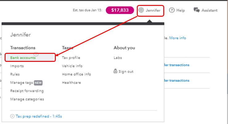Open Home office info entry
The width and height of the screenshot is (228, 124).
click(76, 74)
